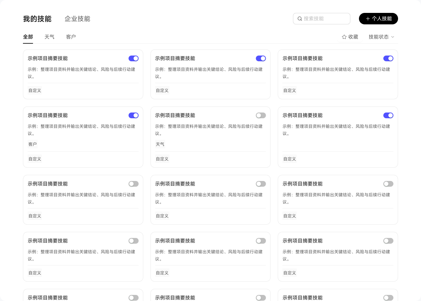
Task: Click the chevron next to 技能状态
Action: click(393, 37)
